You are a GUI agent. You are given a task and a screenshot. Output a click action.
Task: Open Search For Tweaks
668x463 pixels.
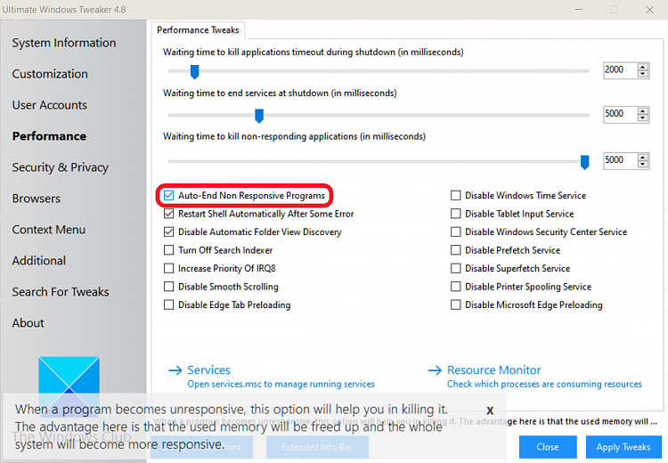[x=61, y=292]
